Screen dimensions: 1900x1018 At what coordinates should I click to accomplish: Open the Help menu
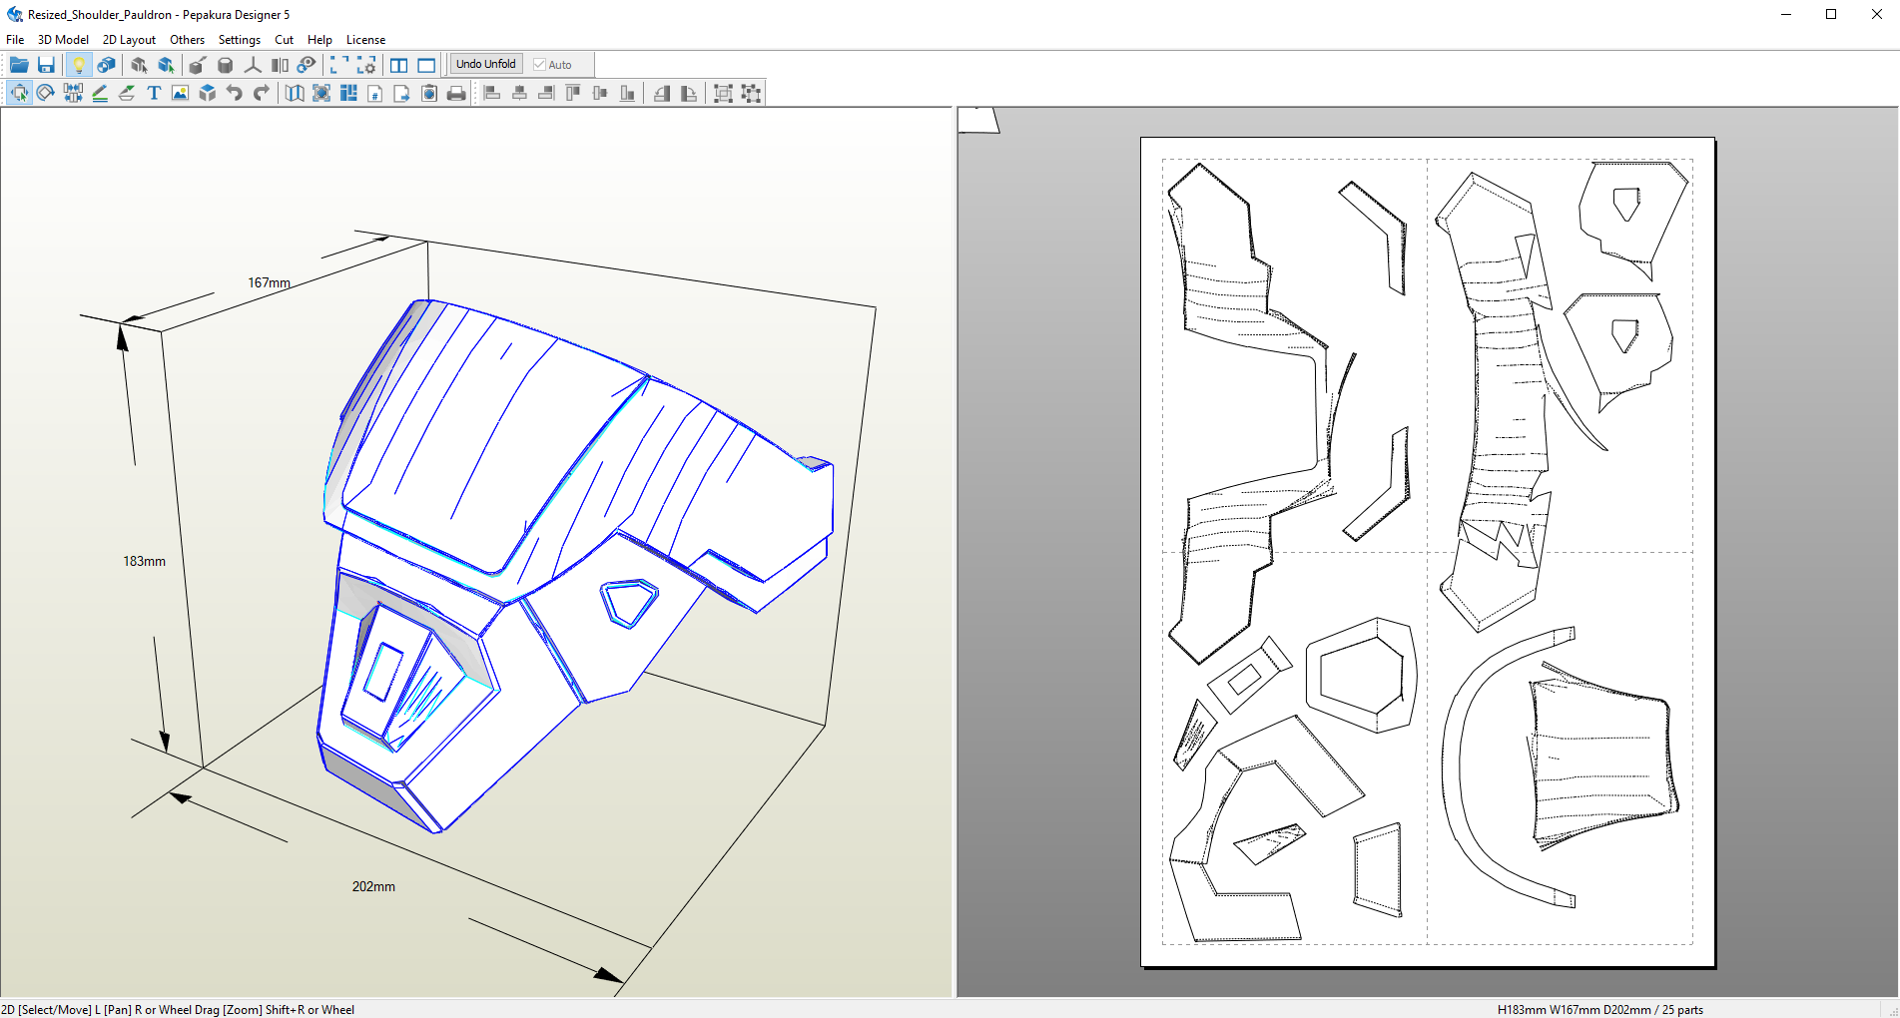click(x=319, y=40)
